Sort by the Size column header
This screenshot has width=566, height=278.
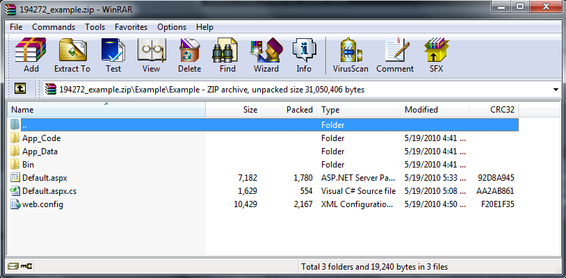point(234,110)
